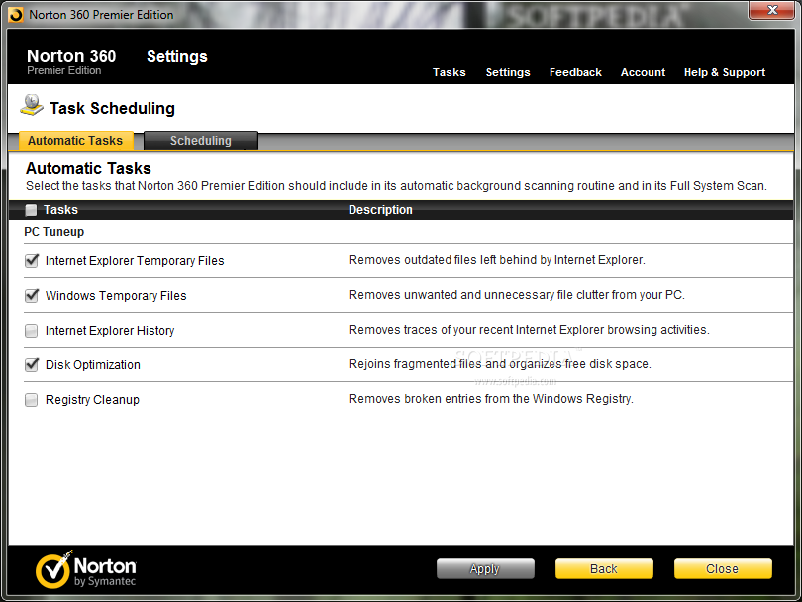The image size is (802, 602).
Task: Click 'Removes traces of your recent' description
Action: pyautogui.click(x=529, y=330)
